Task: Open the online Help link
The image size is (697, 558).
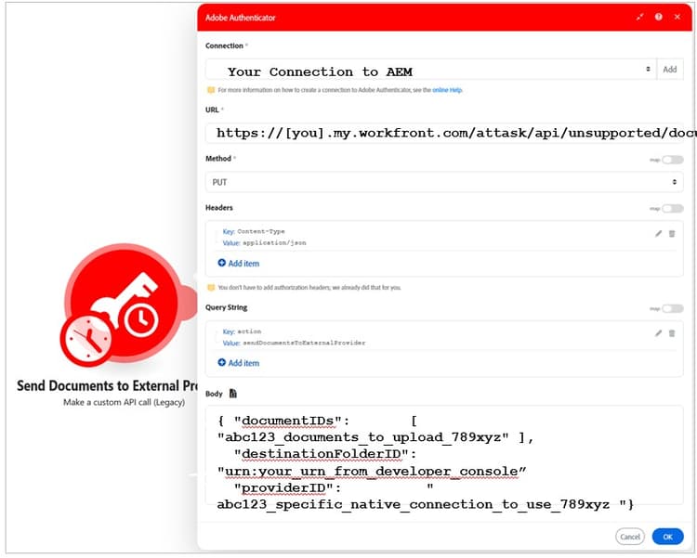Action: [447, 90]
